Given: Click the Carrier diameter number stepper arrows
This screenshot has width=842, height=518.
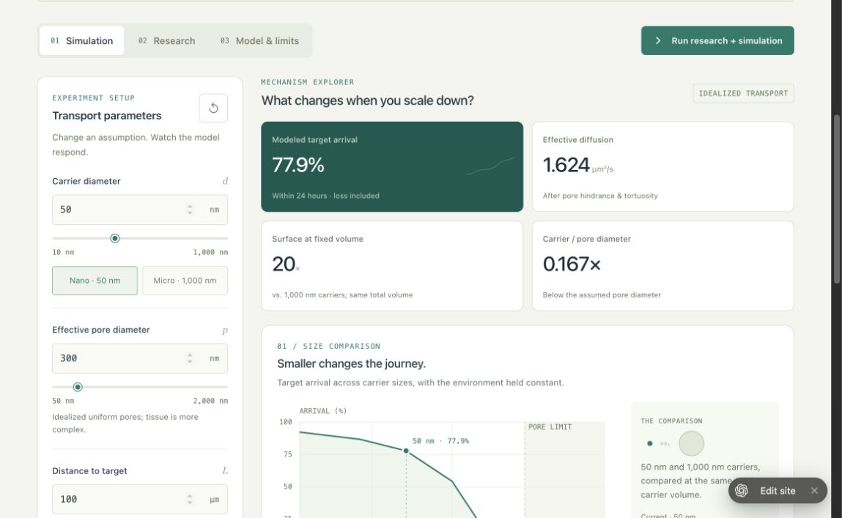Looking at the screenshot, I should point(190,210).
